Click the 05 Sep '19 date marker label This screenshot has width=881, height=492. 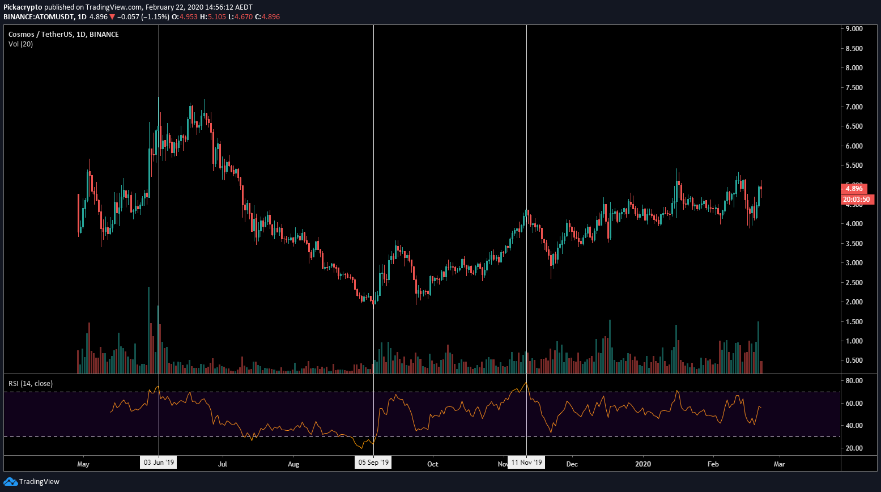click(x=373, y=463)
